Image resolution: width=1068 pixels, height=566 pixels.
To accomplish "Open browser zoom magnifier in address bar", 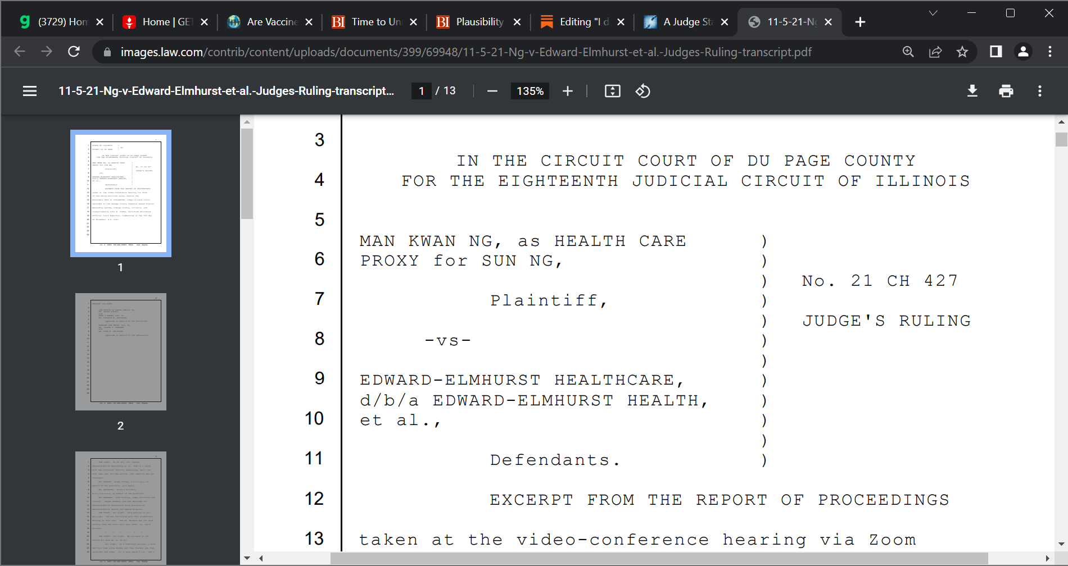I will pos(908,52).
